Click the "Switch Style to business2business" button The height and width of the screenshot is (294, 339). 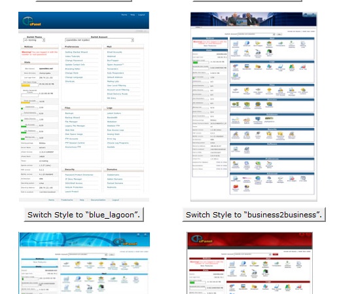(254, 215)
